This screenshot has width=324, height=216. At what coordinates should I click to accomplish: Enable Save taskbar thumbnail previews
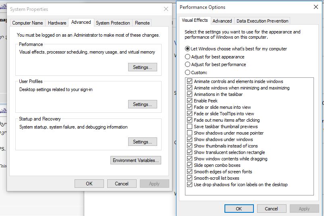pos(190,127)
